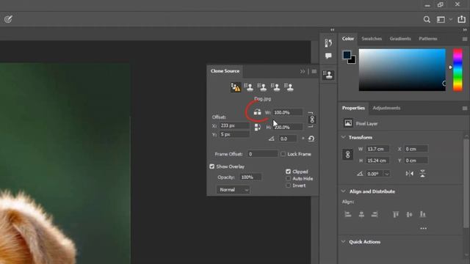Open the Comments panel dock icon
This screenshot has height=264, width=470.
coord(328,56)
